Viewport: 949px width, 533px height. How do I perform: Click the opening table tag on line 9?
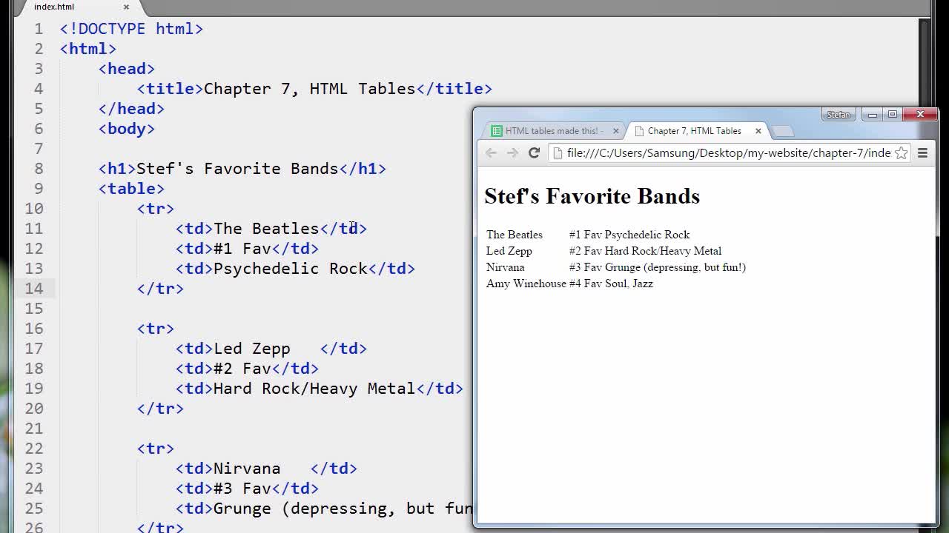131,188
